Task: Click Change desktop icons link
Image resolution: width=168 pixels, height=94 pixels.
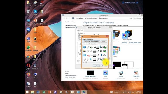Action: (x=70, y=25)
